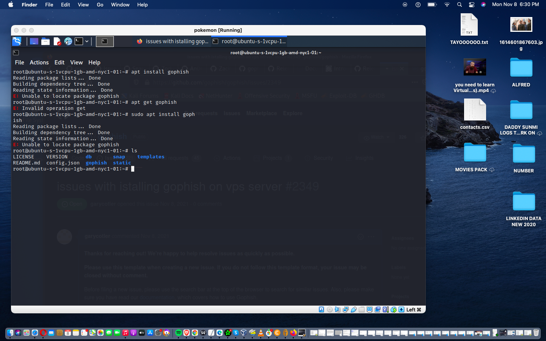Launch the terminal emulator from Kali panel
This screenshot has width=546, height=341.
79,41
